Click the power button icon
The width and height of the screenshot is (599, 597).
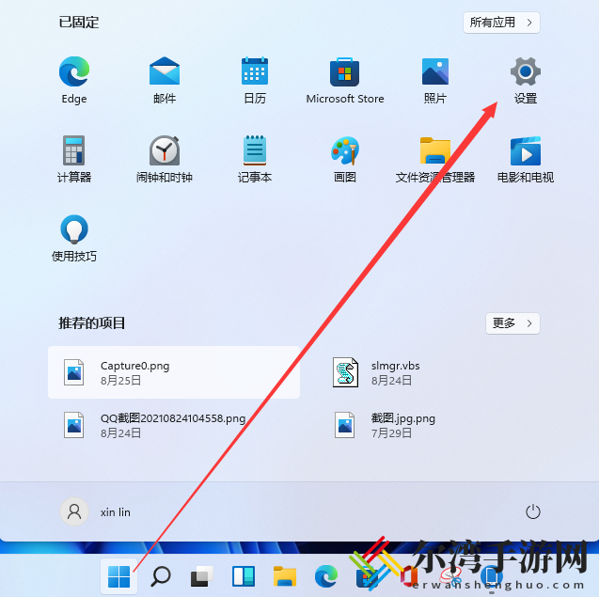(532, 511)
